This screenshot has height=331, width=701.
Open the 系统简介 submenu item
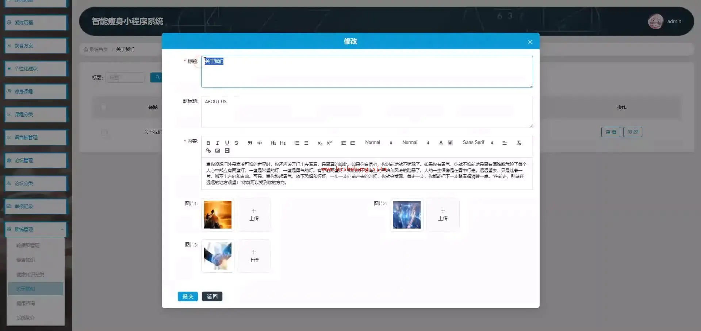pos(35,318)
